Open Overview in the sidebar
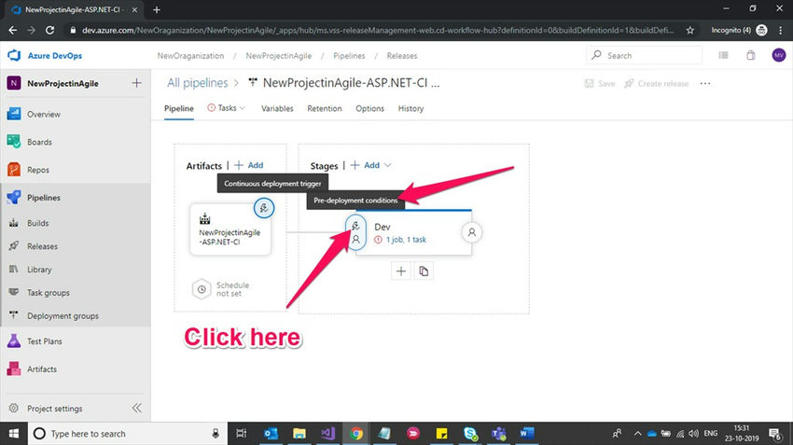The width and height of the screenshot is (793, 445). [x=44, y=115]
